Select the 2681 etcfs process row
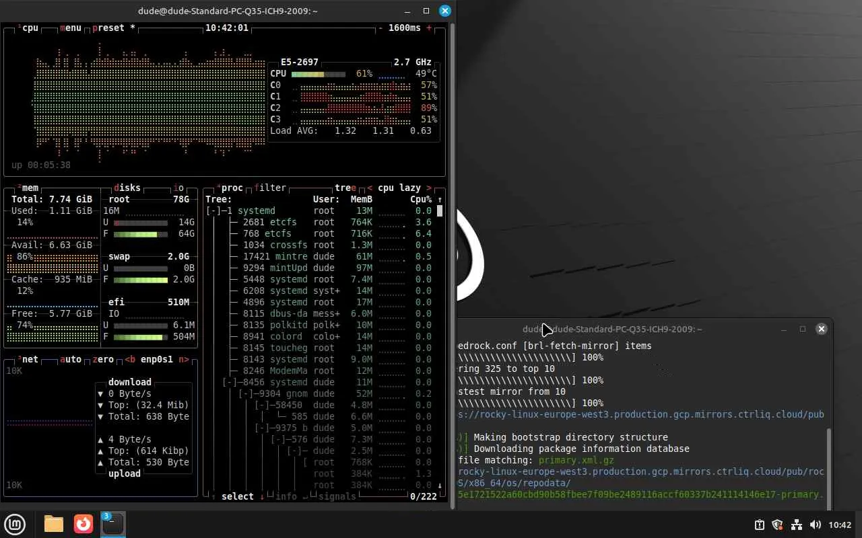This screenshot has height=538, width=862. 323,222
